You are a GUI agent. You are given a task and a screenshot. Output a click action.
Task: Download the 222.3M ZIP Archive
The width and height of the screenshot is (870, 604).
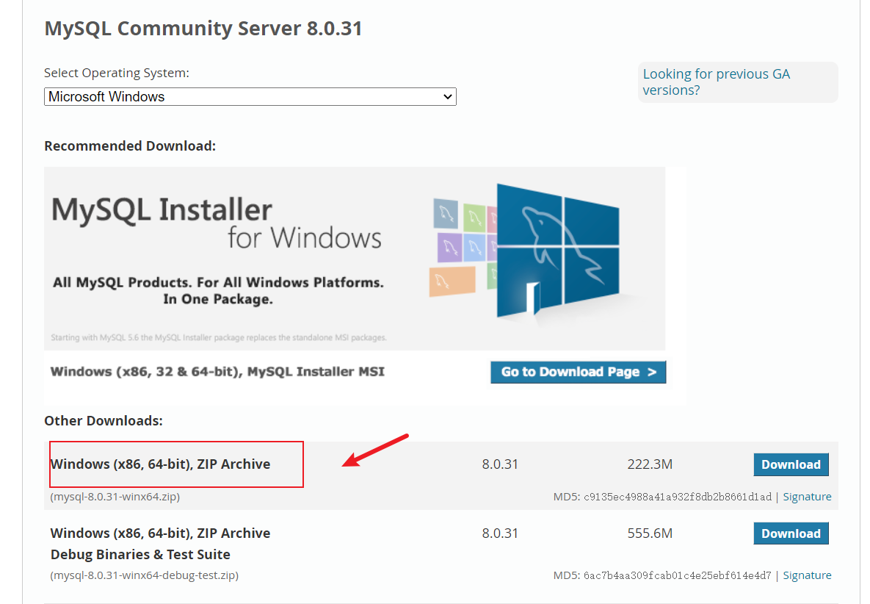click(791, 464)
